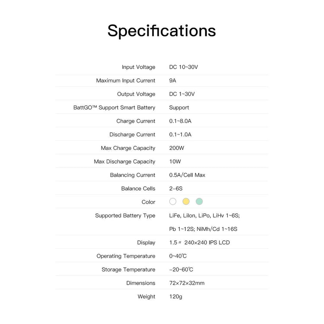Click the 9A maximum input current value
The height and width of the screenshot is (324, 324).
coord(173,80)
